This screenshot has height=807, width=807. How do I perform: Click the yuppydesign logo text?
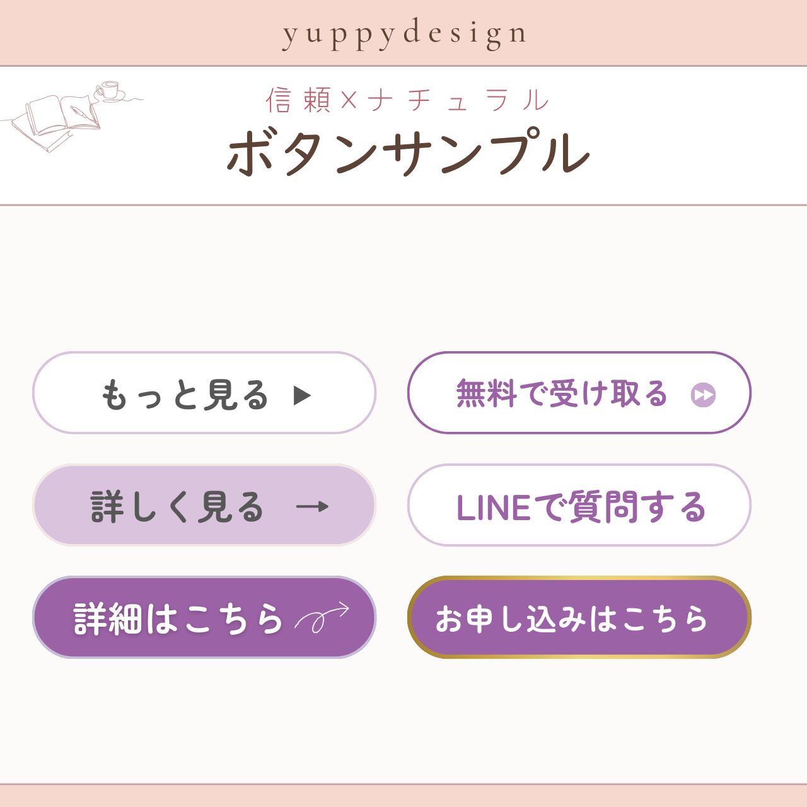coord(404,33)
